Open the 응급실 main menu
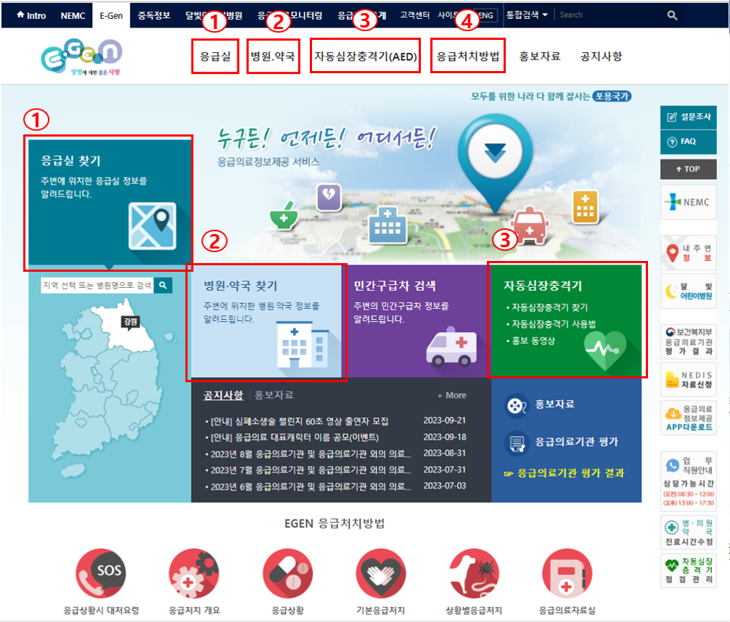This screenshot has width=730, height=622. pos(215,57)
